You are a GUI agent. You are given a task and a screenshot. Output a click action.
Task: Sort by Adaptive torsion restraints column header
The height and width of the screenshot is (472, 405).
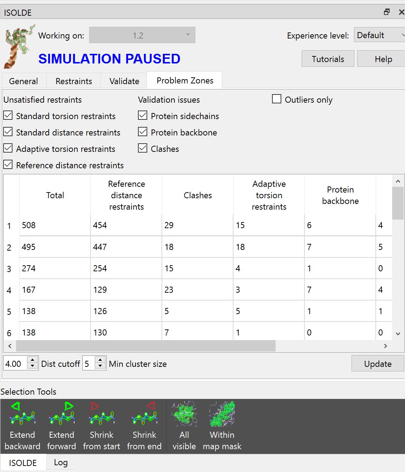(x=269, y=195)
